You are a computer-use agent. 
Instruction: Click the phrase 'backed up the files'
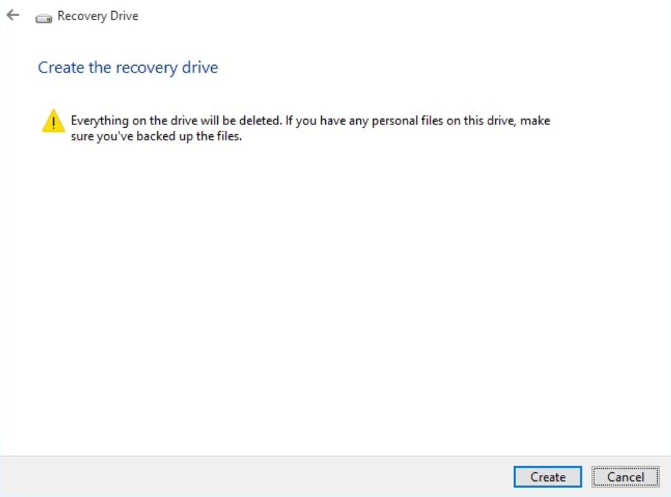190,136
